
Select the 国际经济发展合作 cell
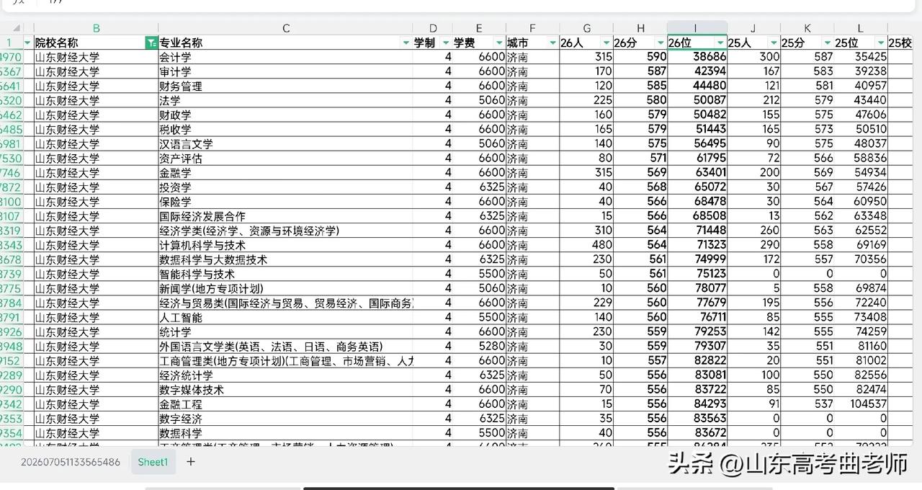(285, 216)
